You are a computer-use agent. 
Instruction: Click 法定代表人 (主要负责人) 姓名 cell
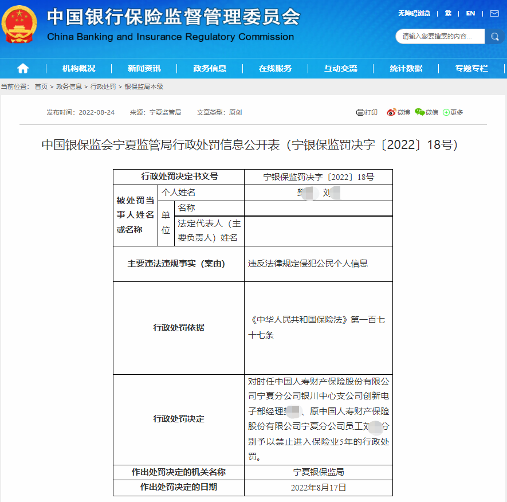pos(209,230)
